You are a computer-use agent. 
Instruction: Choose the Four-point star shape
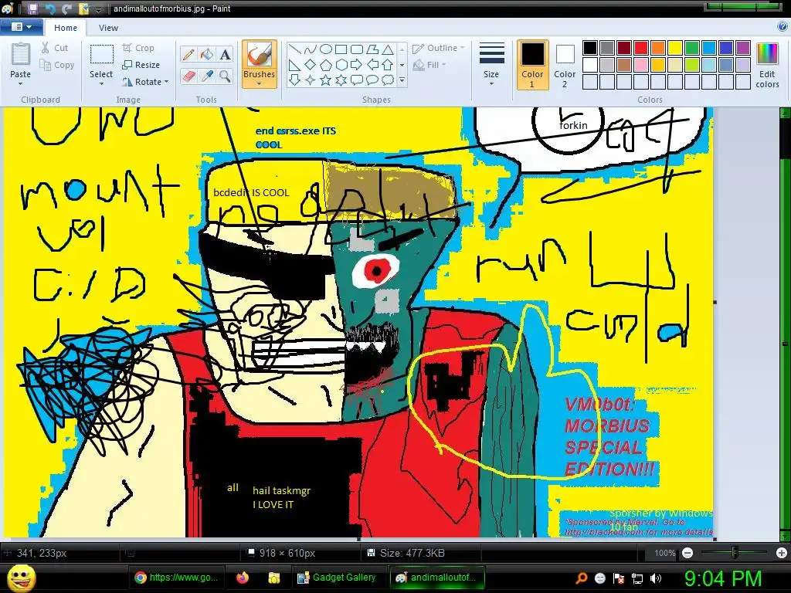(311, 80)
